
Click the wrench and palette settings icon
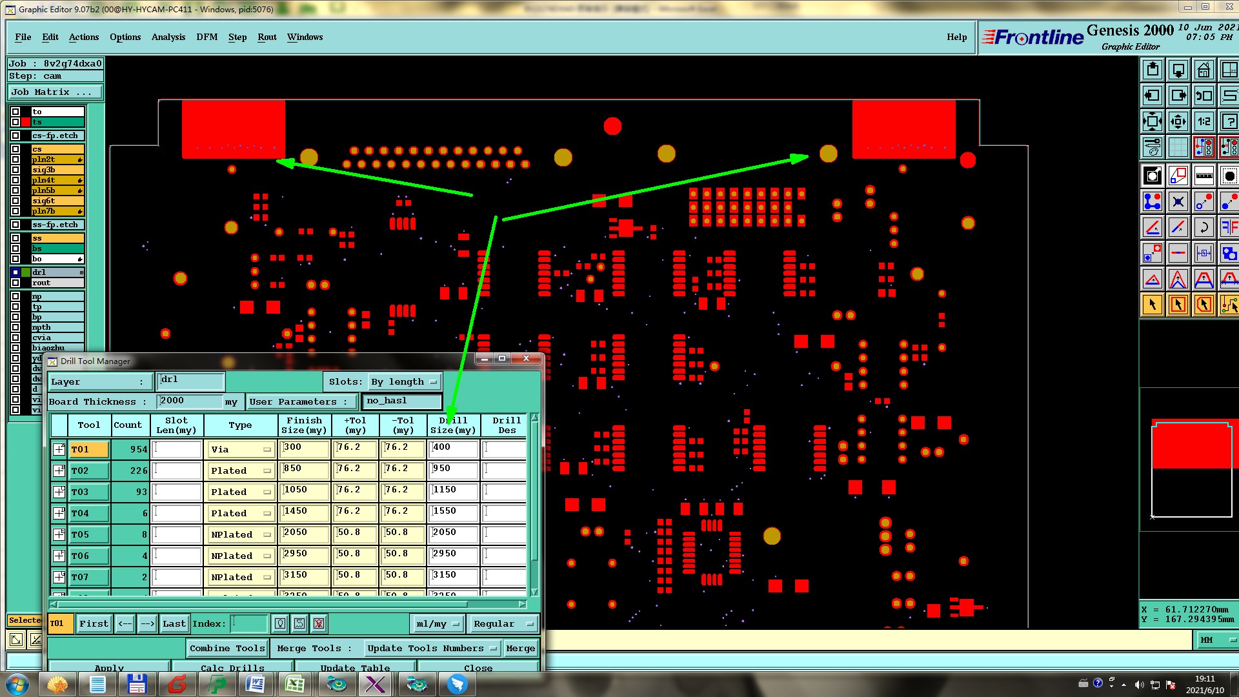click(1152, 147)
